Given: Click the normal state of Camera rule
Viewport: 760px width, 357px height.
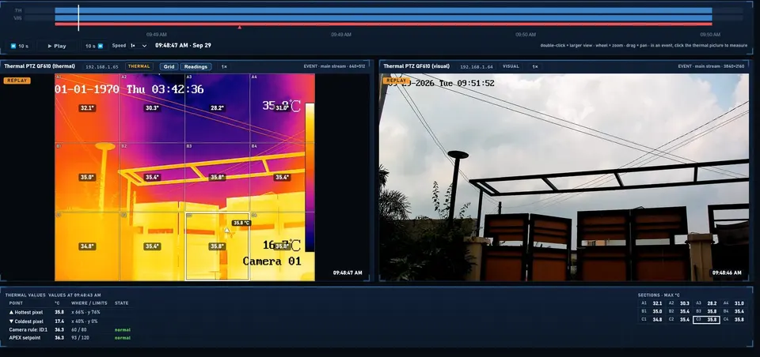Looking at the screenshot, I should [x=123, y=329].
